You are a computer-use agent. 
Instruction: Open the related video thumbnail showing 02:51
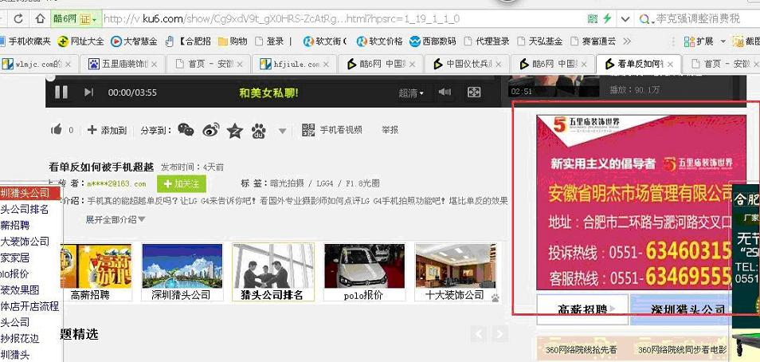(x=552, y=86)
